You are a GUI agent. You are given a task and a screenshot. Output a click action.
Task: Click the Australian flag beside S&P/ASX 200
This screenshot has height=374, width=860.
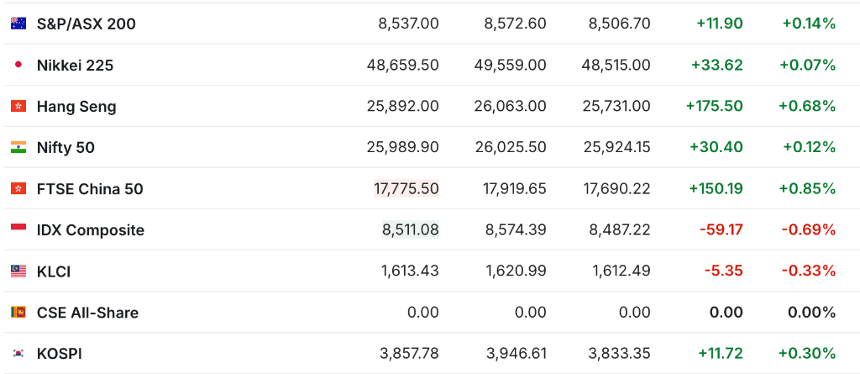(x=18, y=24)
